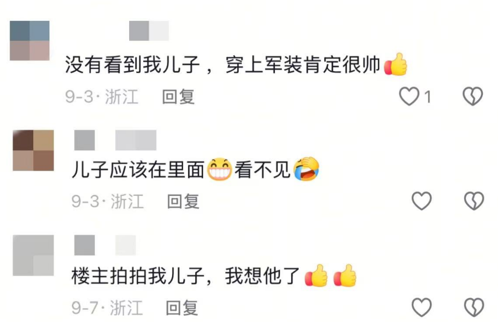Open the first commenter's blurred username
The height and width of the screenshot is (322, 498).
tap(148, 30)
